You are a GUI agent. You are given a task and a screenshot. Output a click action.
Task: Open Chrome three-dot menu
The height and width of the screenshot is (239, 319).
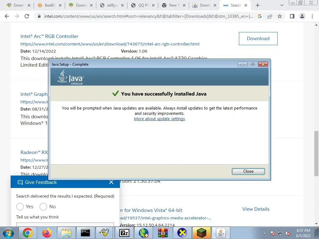(312, 16)
